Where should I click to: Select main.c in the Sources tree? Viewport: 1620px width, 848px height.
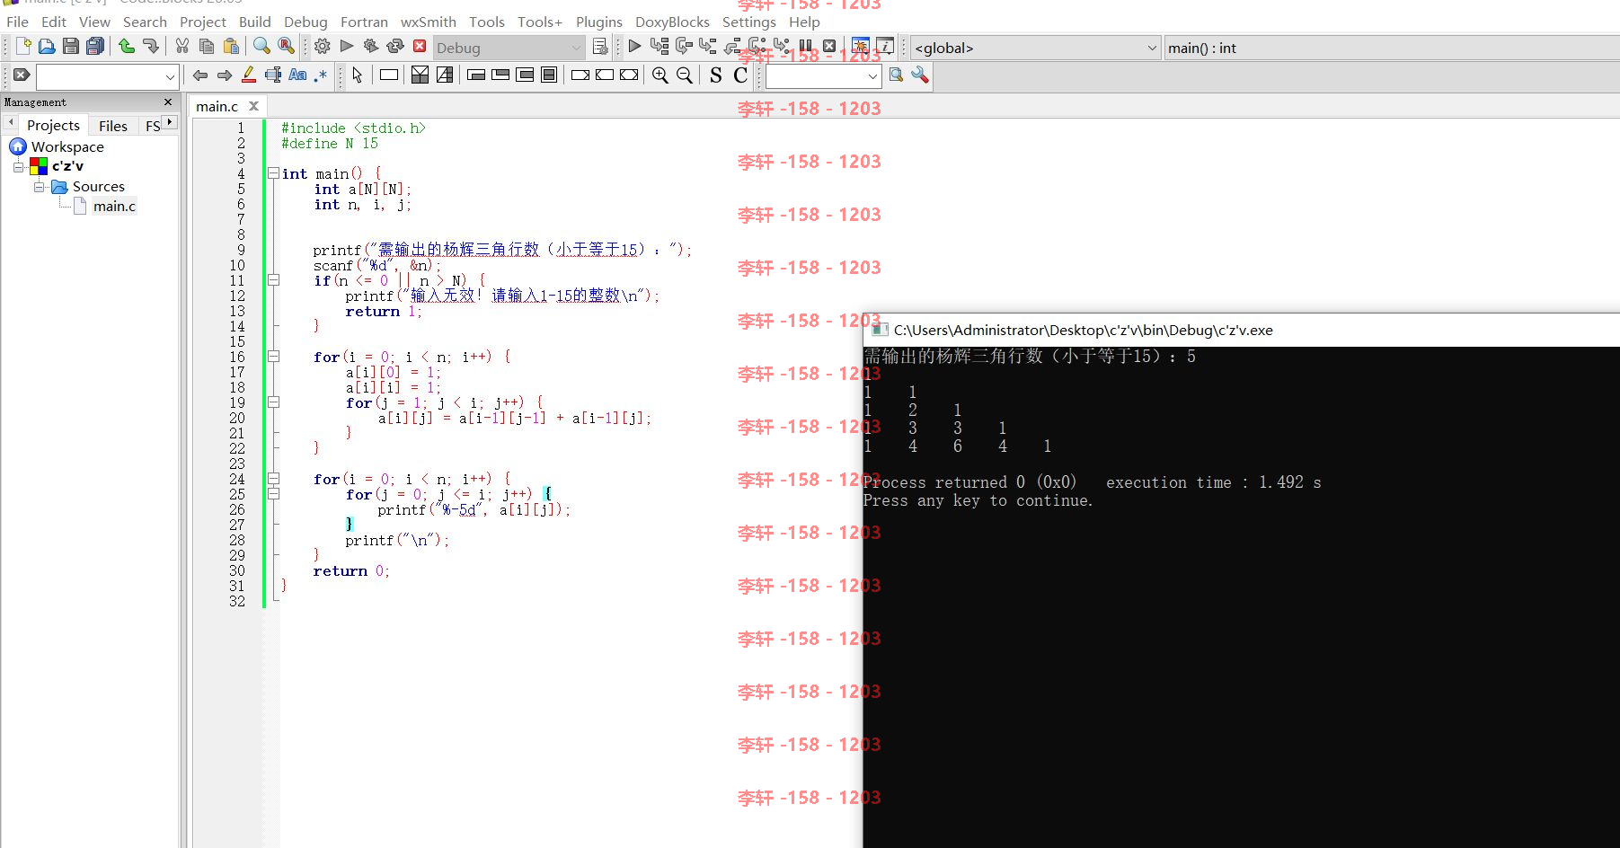click(114, 207)
